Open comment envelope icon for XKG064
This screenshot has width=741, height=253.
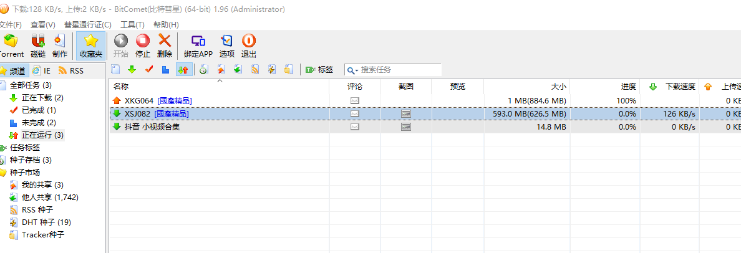tap(355, 100)
